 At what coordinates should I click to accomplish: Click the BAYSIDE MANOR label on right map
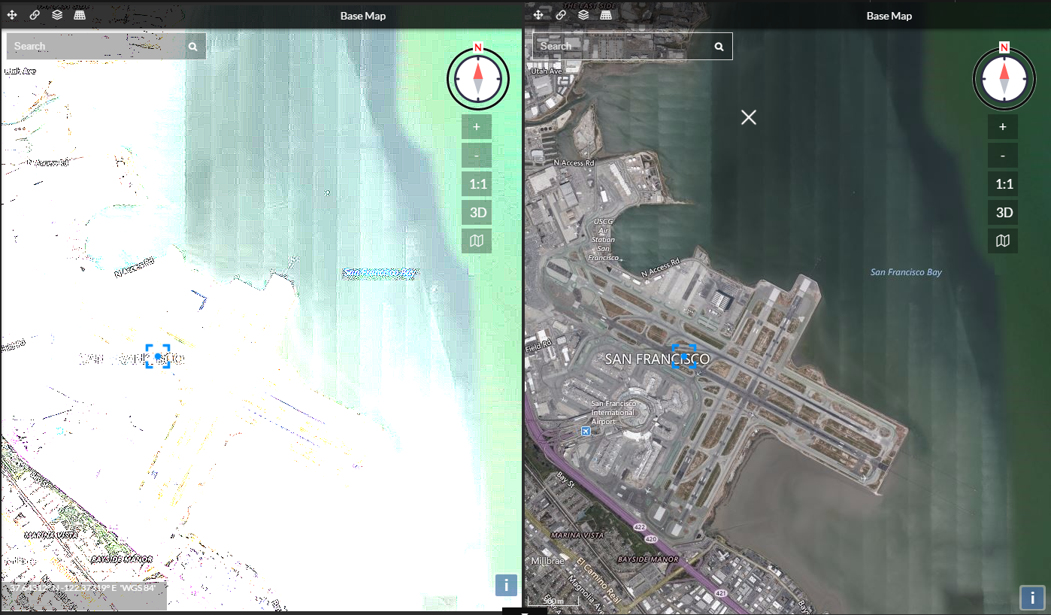click(x=648, y=559)
